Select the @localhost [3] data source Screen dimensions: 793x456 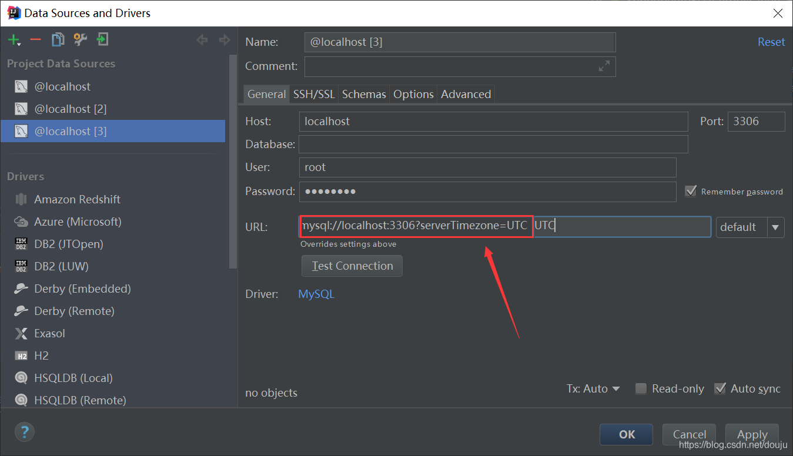click(x=113, y=131)
